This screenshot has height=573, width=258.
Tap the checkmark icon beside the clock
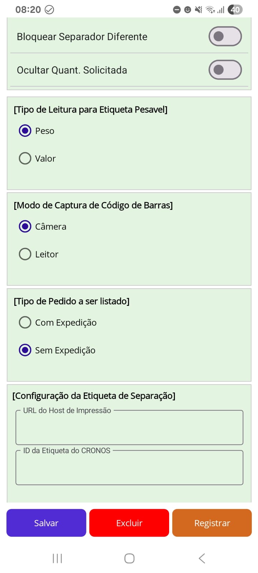click(x=49, y=10)
